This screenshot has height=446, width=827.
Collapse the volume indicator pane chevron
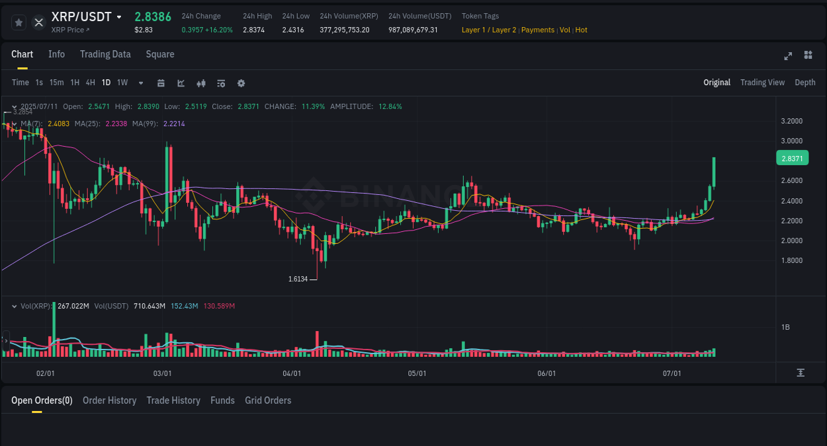tap(14, 306)
